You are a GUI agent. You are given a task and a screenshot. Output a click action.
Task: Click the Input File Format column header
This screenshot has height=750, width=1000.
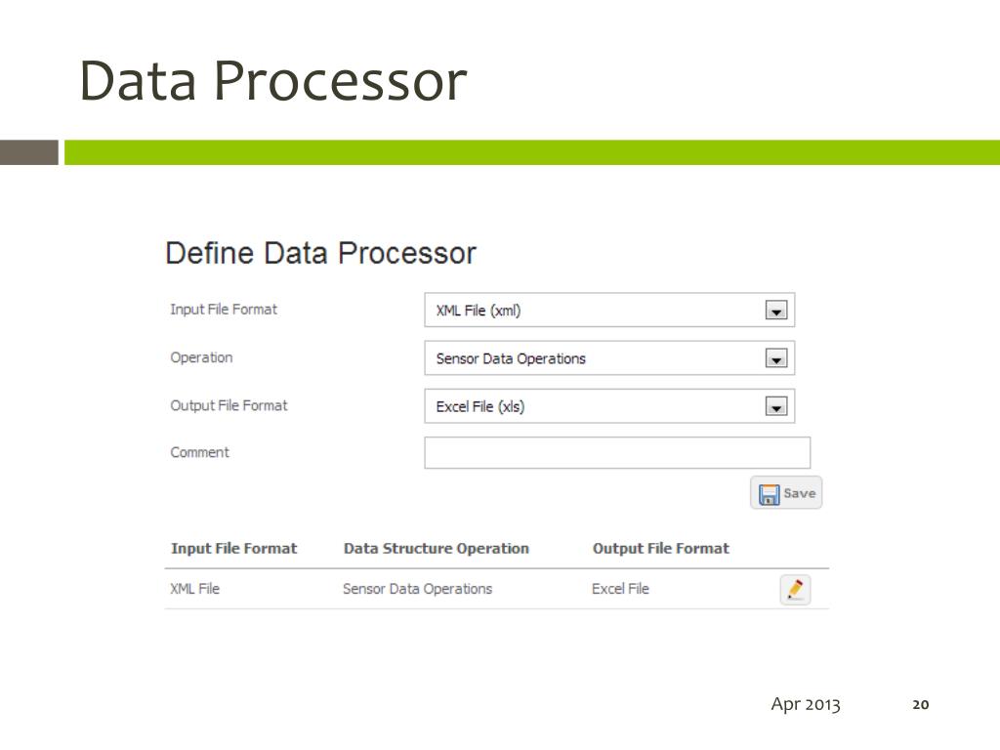[234, 549]
